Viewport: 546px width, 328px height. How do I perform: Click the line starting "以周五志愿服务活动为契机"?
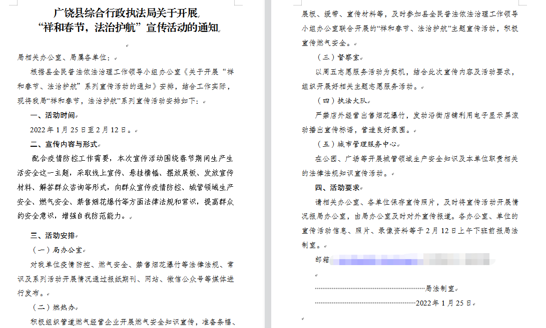415,72
